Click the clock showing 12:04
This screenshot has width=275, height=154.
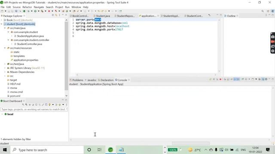point(256,148)
